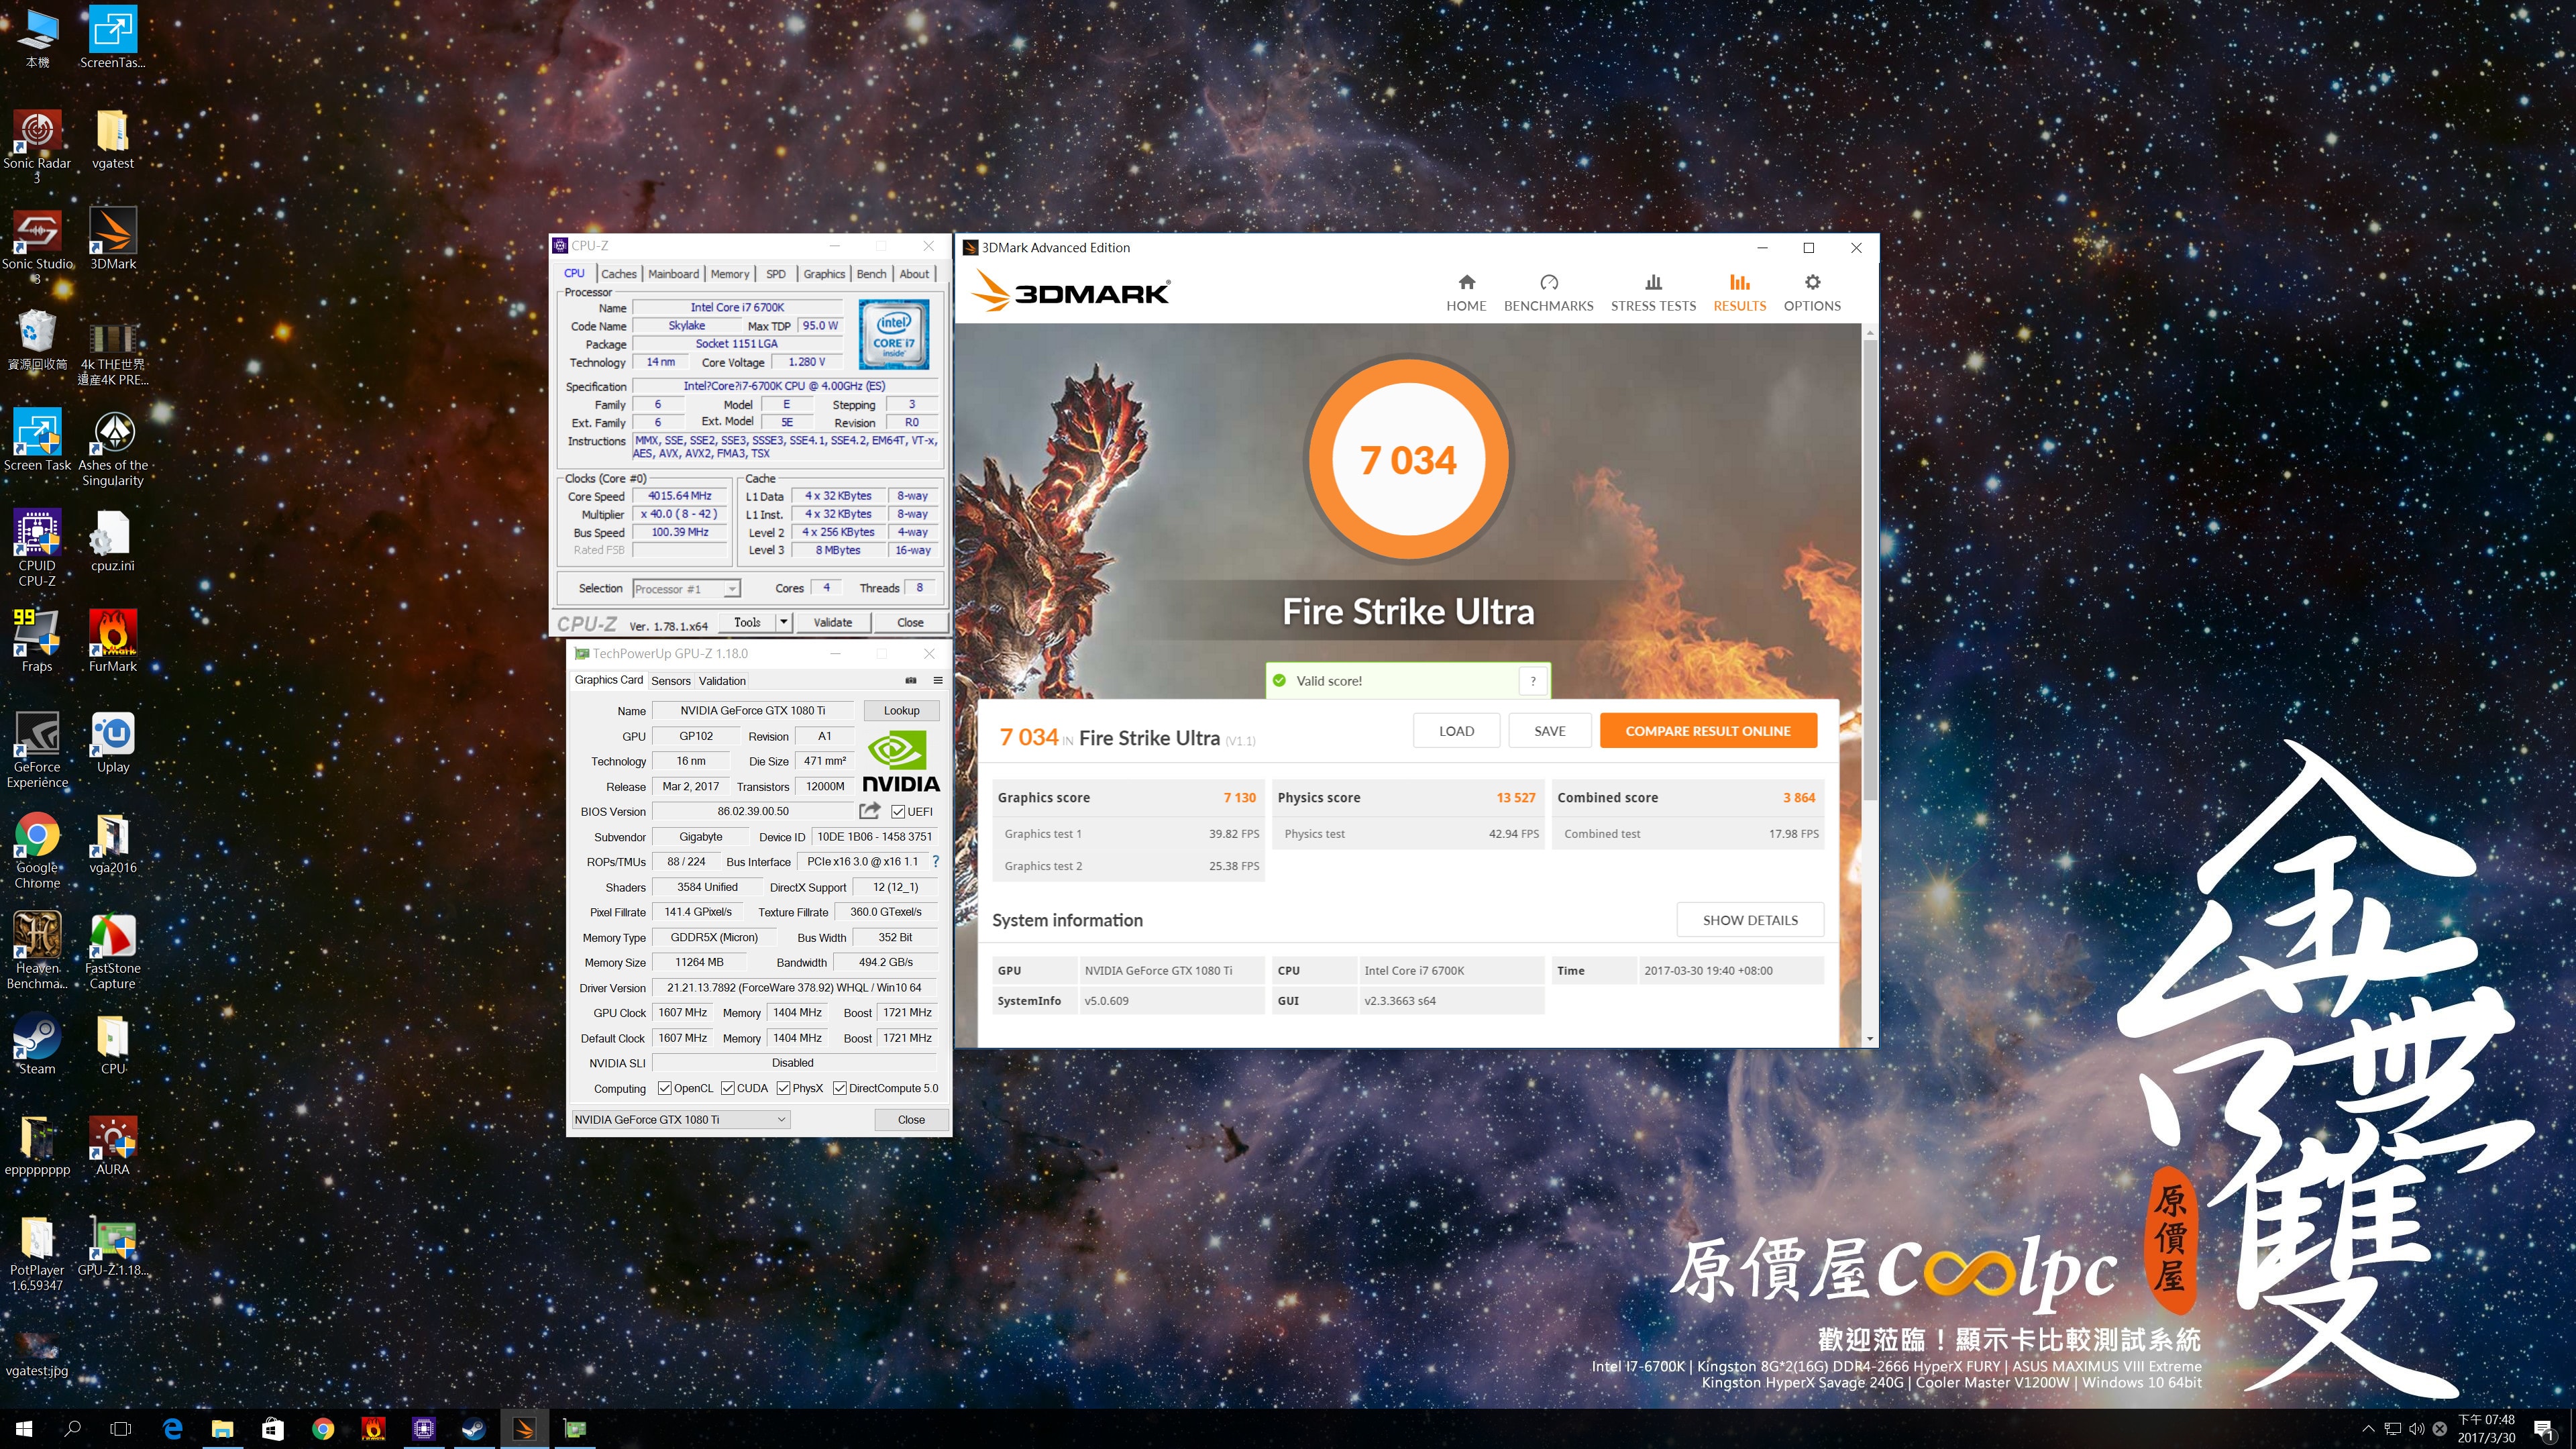Click 3DMark results vertical scrollbar
The width and height of the screenshot is (2576, 1449).
(1869, 570)
